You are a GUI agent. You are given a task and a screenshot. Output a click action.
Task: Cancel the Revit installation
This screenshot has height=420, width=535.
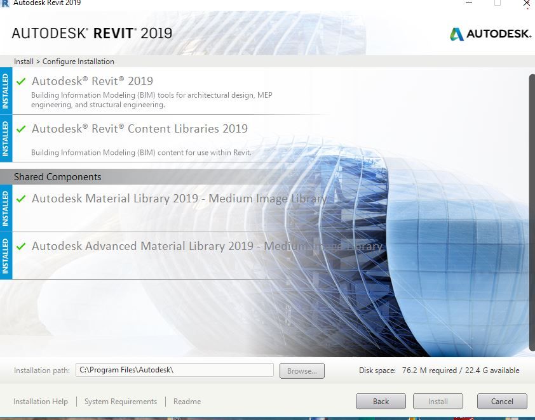pos(502,401)
